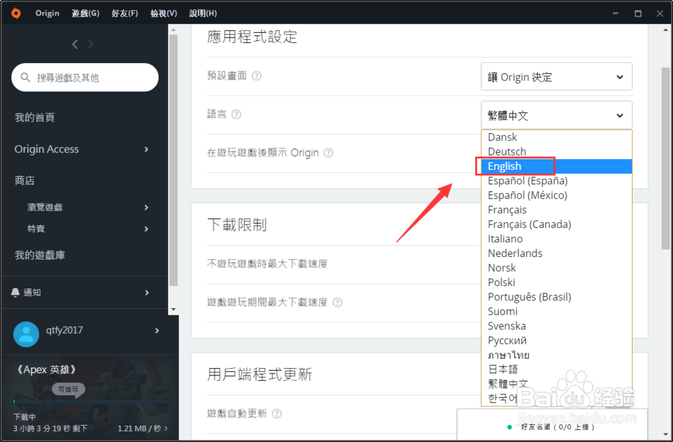Image resolution: width=673 pixels, height=442 pixels.
Task: Open help icon next to 預設畫面
Action: tap(256, 76)
